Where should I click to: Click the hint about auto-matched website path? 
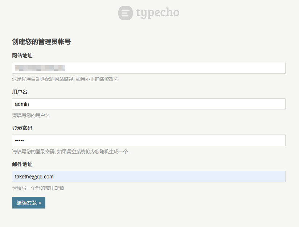[x=65, y=79]
